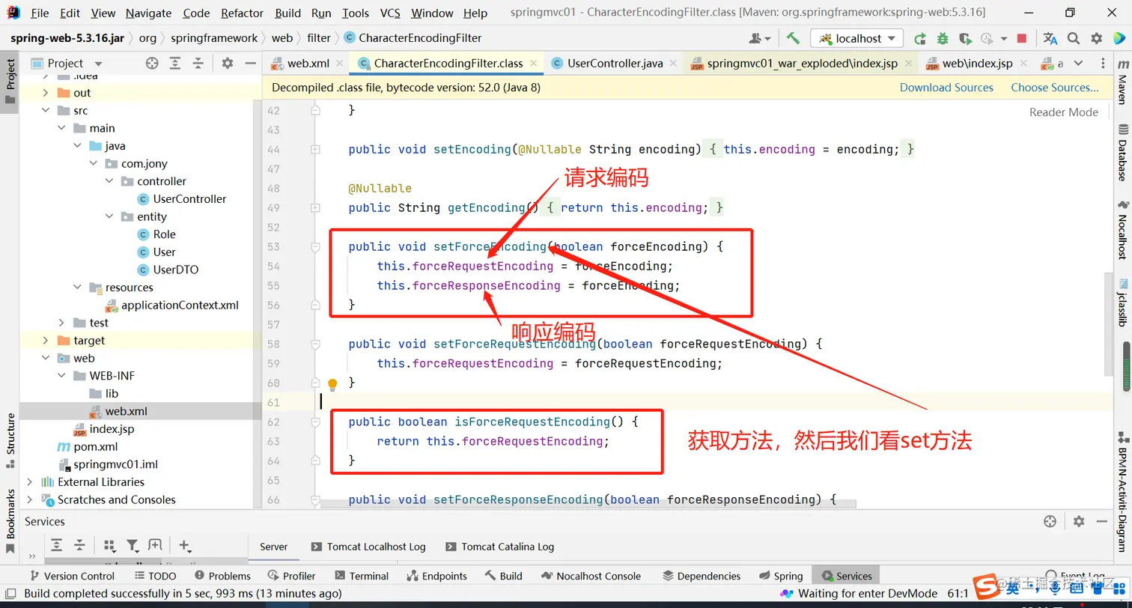Stop the running server with red square
Screen dimensions: 1132x608
tap(1022, 38)
